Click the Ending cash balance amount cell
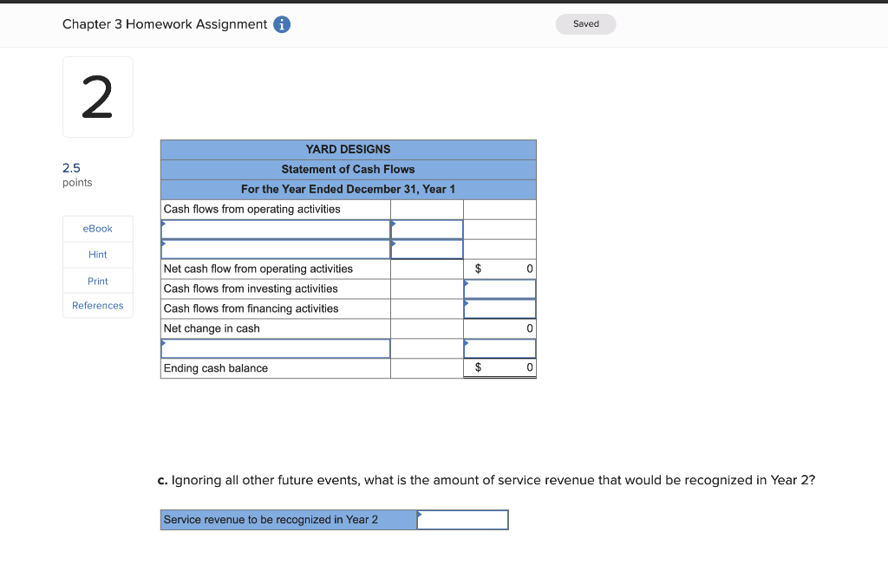888x584 pixels. pos(499,367)
